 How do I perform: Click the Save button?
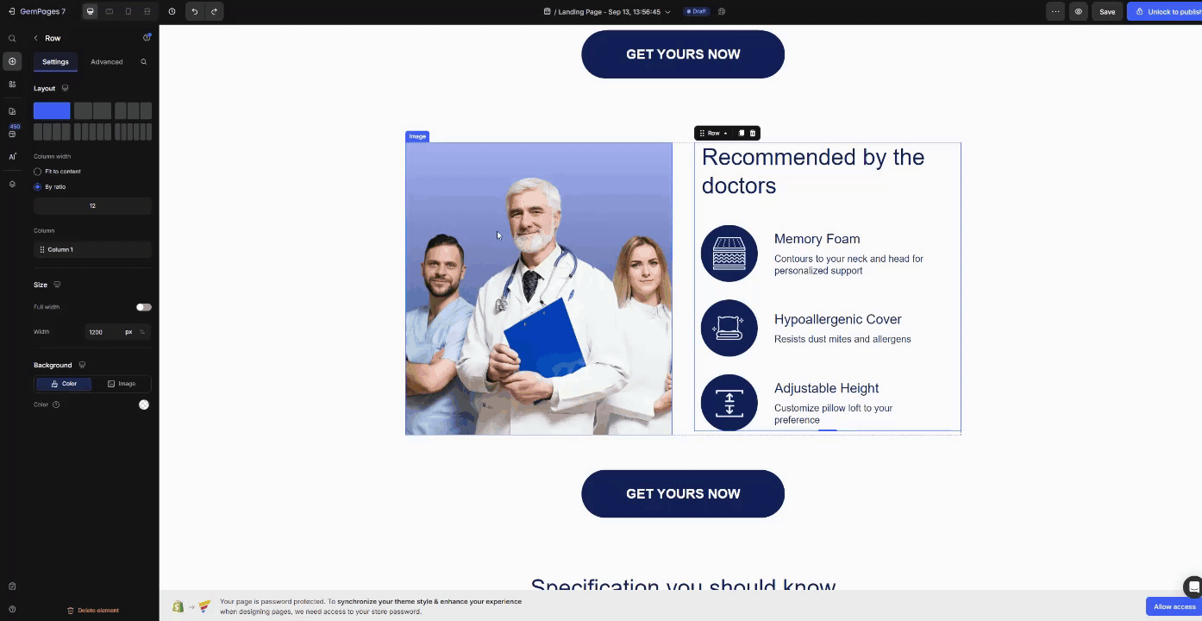pyautogui.click(x=1106, y=12)
